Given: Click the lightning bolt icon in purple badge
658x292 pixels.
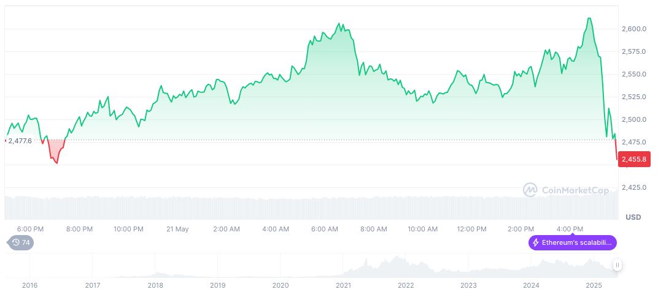Looking at the screenshot, I should (x=536, y=243).
